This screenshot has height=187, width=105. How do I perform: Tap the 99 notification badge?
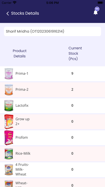click(97, 9)
